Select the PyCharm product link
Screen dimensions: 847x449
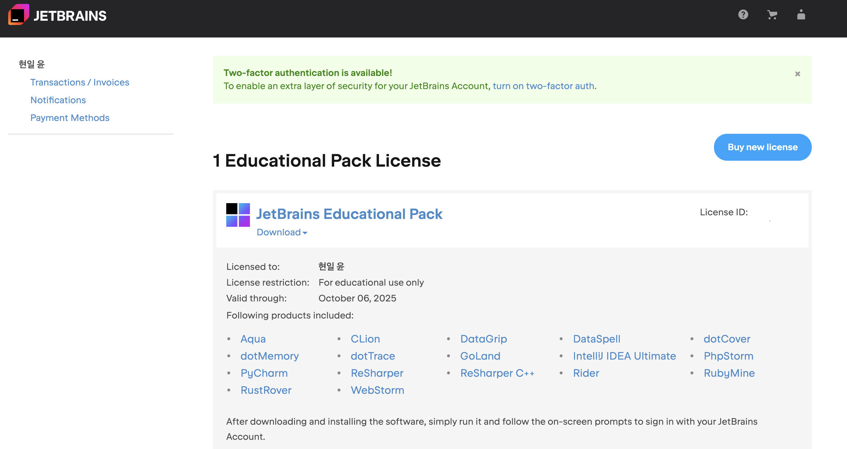pos(264,373)
